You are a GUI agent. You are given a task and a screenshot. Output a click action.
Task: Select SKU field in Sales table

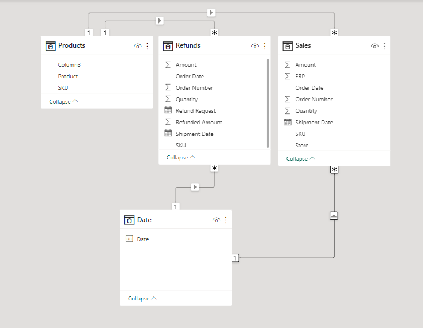click(x=300, y=134)
